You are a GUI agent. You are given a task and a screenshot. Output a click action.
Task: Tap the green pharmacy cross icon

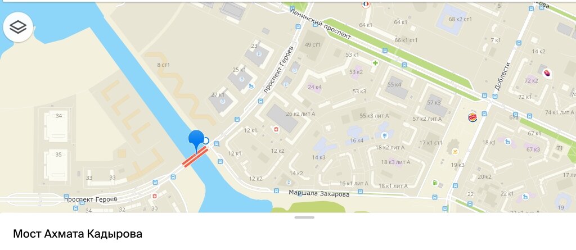pos(375,63)
